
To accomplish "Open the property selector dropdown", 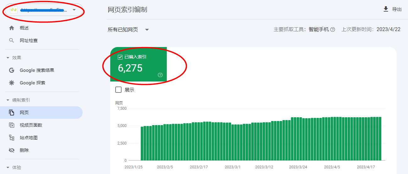I will click(74, 10).
